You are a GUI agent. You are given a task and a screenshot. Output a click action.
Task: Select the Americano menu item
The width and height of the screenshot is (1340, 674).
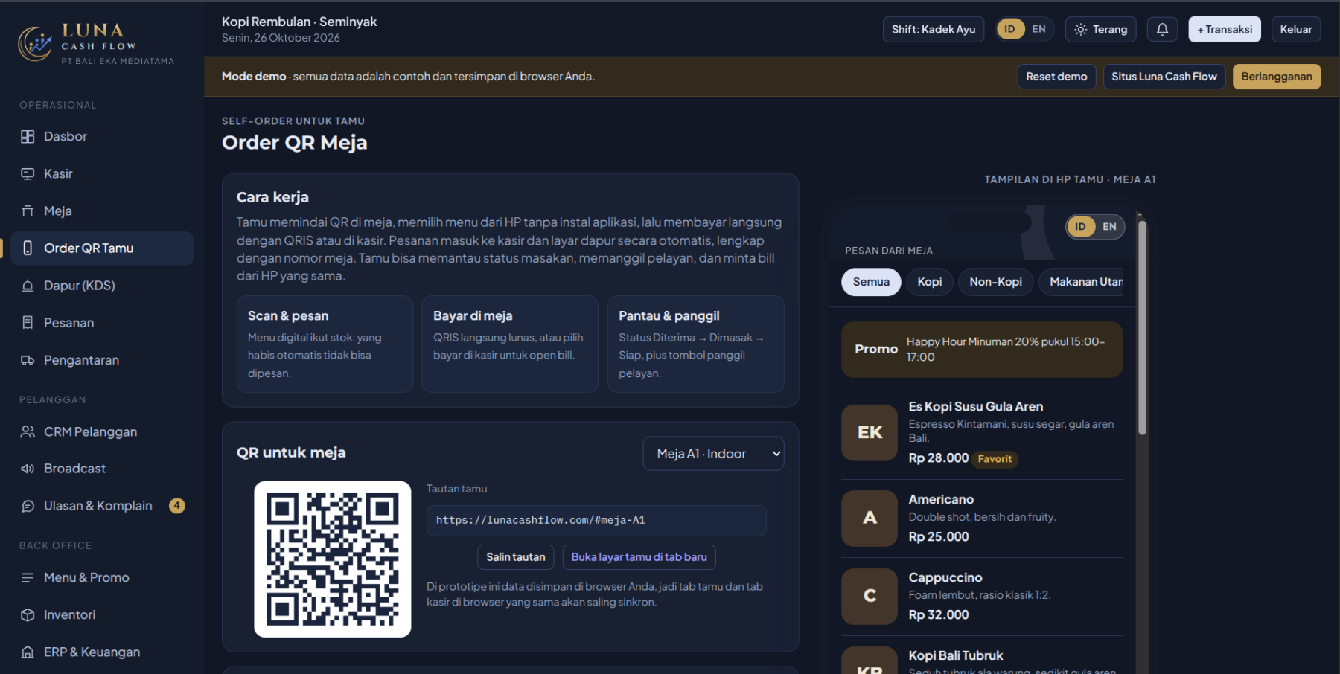click(x=982, y=519)
